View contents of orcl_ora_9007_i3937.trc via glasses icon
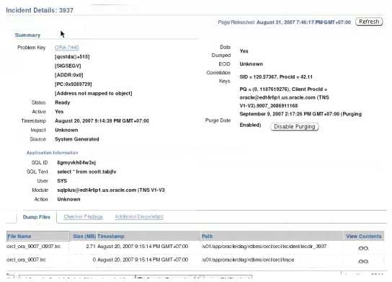This screenshot has width=392, height=282. click(363, 248)
